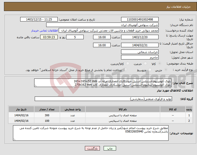Screen dimensions: 197x155
Task: Toggle the Islamic treasury payment checkbox
Action: point(125,69)
